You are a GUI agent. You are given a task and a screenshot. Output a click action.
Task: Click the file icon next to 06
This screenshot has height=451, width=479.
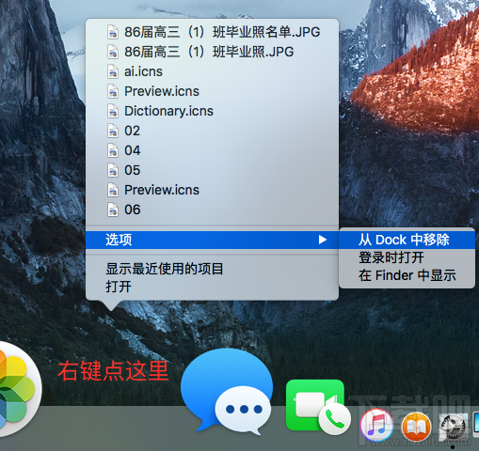113,210
